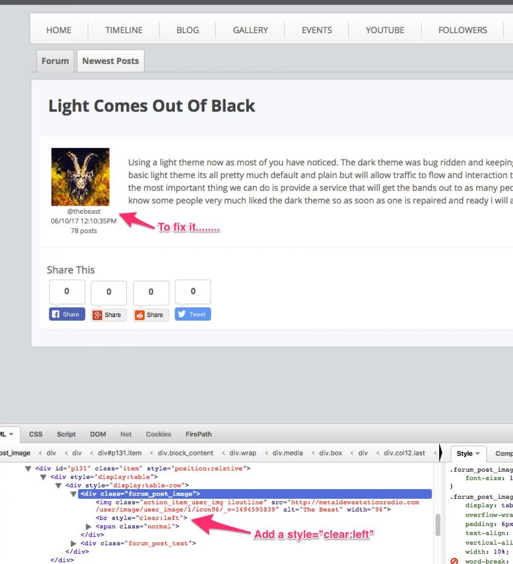
Task: Click the '78 posts' text
Action: 84,231
